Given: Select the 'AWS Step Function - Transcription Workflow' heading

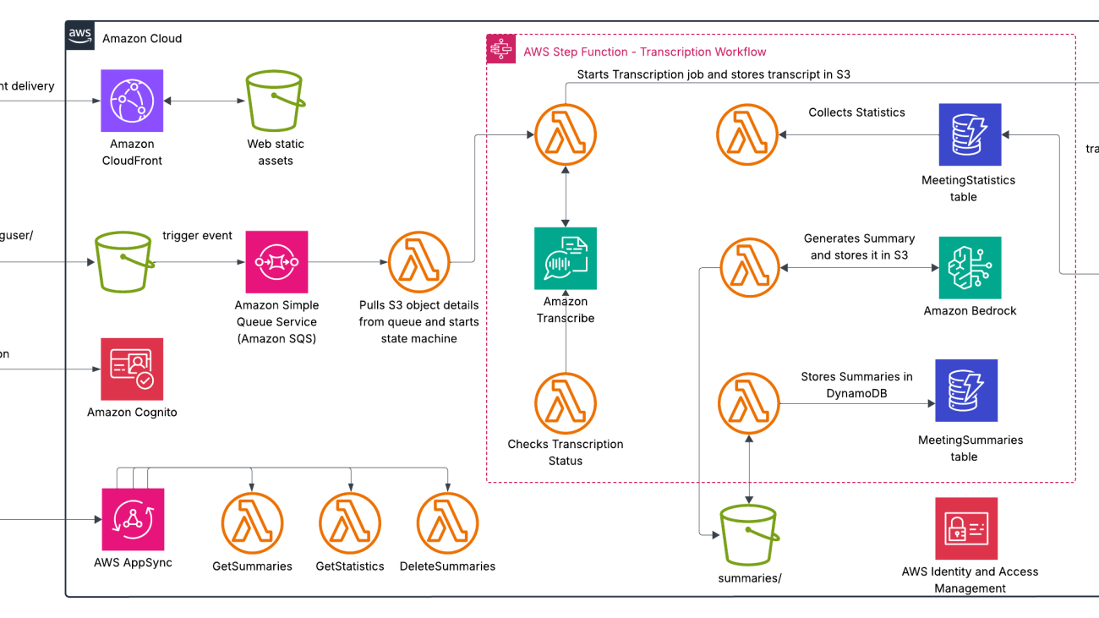Looking at the screenshot, I should (645, 52).
